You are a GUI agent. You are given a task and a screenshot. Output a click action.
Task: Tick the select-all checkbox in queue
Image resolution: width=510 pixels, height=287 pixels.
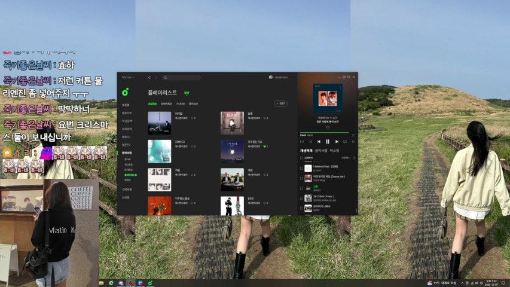(x=302, y=158)
